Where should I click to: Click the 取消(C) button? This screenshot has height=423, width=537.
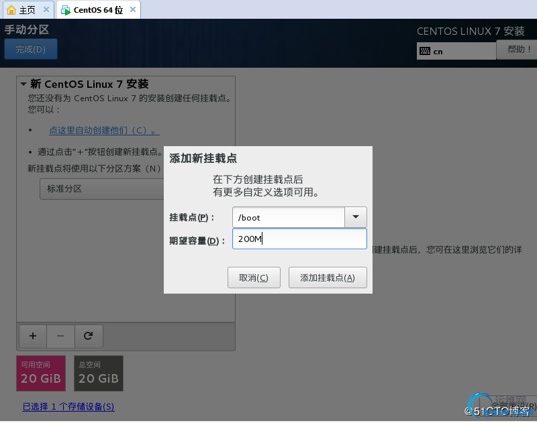coord(254,278)
